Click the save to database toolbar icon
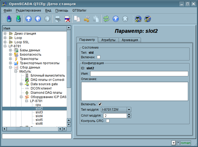The width and height of the screenshot is (198, 147). [18, 19]
